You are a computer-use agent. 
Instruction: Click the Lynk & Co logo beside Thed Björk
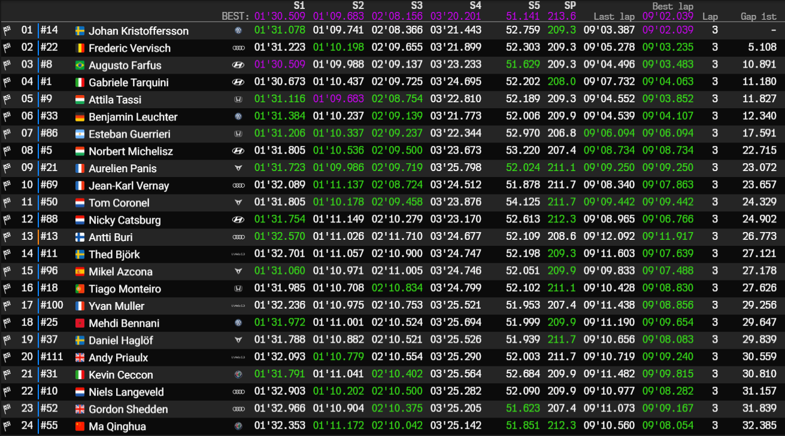click(x=238, y=255)
